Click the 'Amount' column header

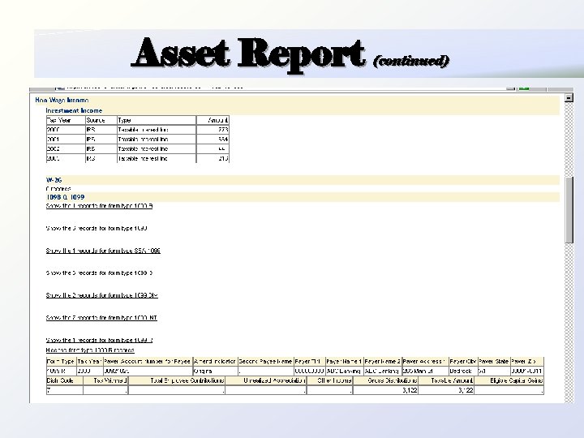click(213, 120)
